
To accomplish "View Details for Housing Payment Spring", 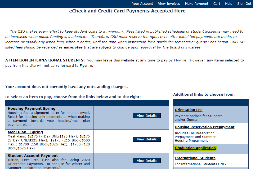I will click(146, 115).
